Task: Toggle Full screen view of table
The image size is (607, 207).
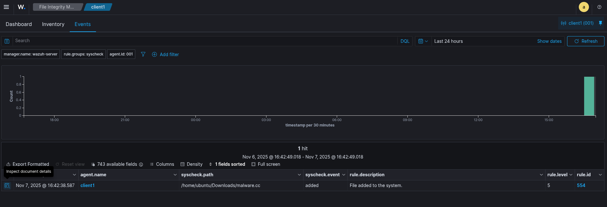Action: pos(266,164)
